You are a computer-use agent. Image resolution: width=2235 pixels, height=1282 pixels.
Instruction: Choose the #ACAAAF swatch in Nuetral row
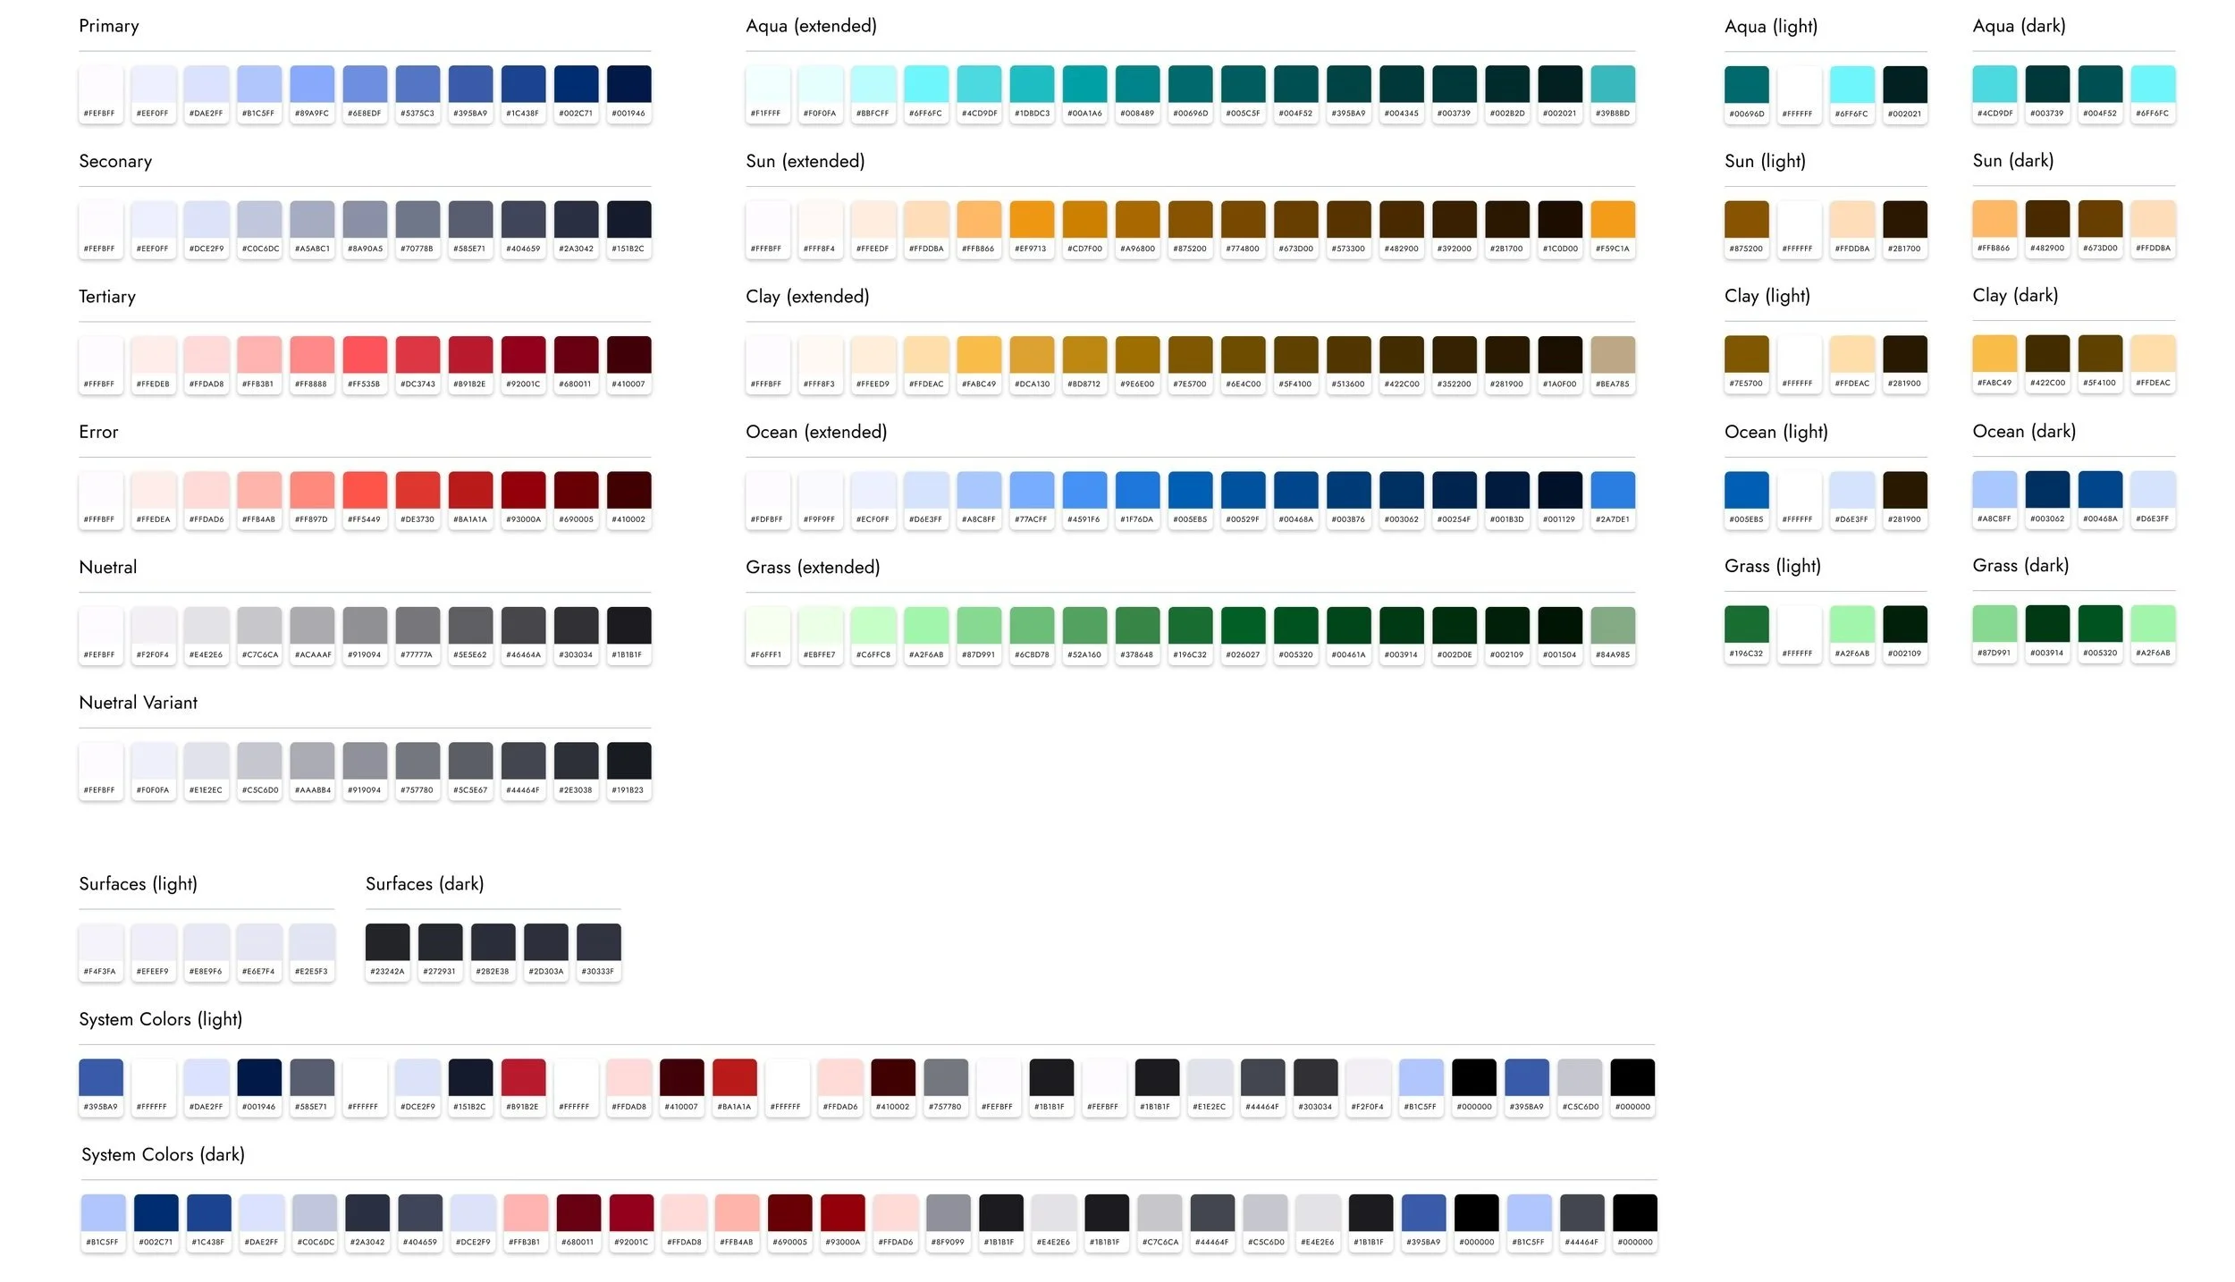coord(312,626)
